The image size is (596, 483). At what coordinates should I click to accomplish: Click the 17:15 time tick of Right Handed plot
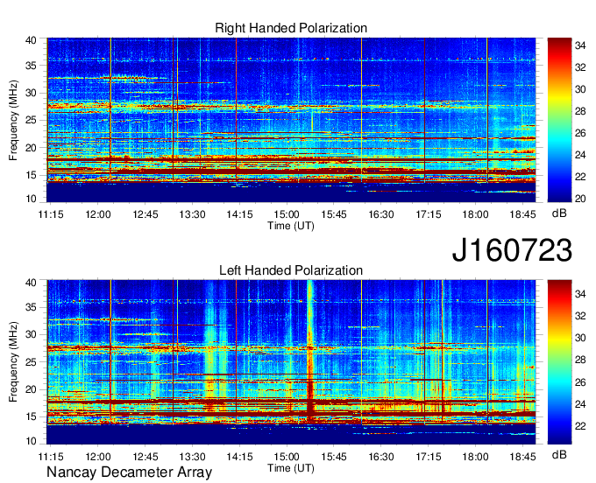tap(429, 214)
